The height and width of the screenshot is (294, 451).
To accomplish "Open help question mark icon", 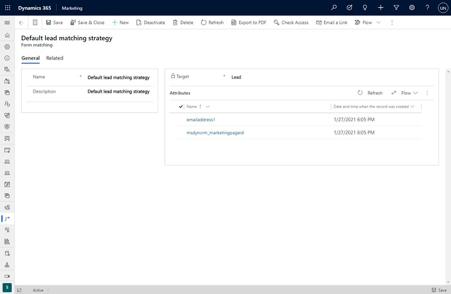I will coord(427,8).
